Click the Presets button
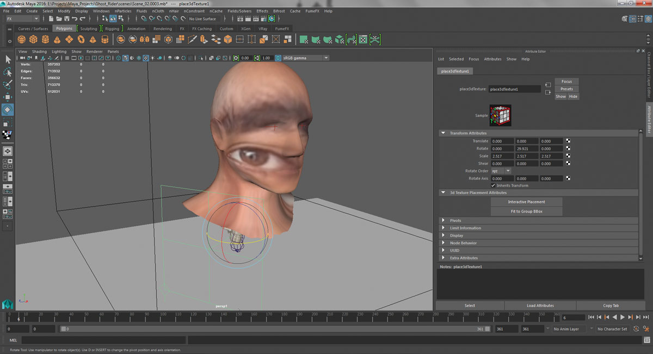 coord(566,89)
